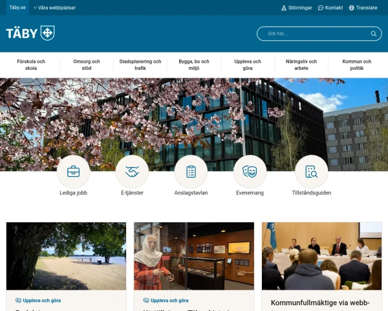Click the Anslagstavlan label
Image resolution: width=388 pixels, height=311 pixels.
coord(191,192)
